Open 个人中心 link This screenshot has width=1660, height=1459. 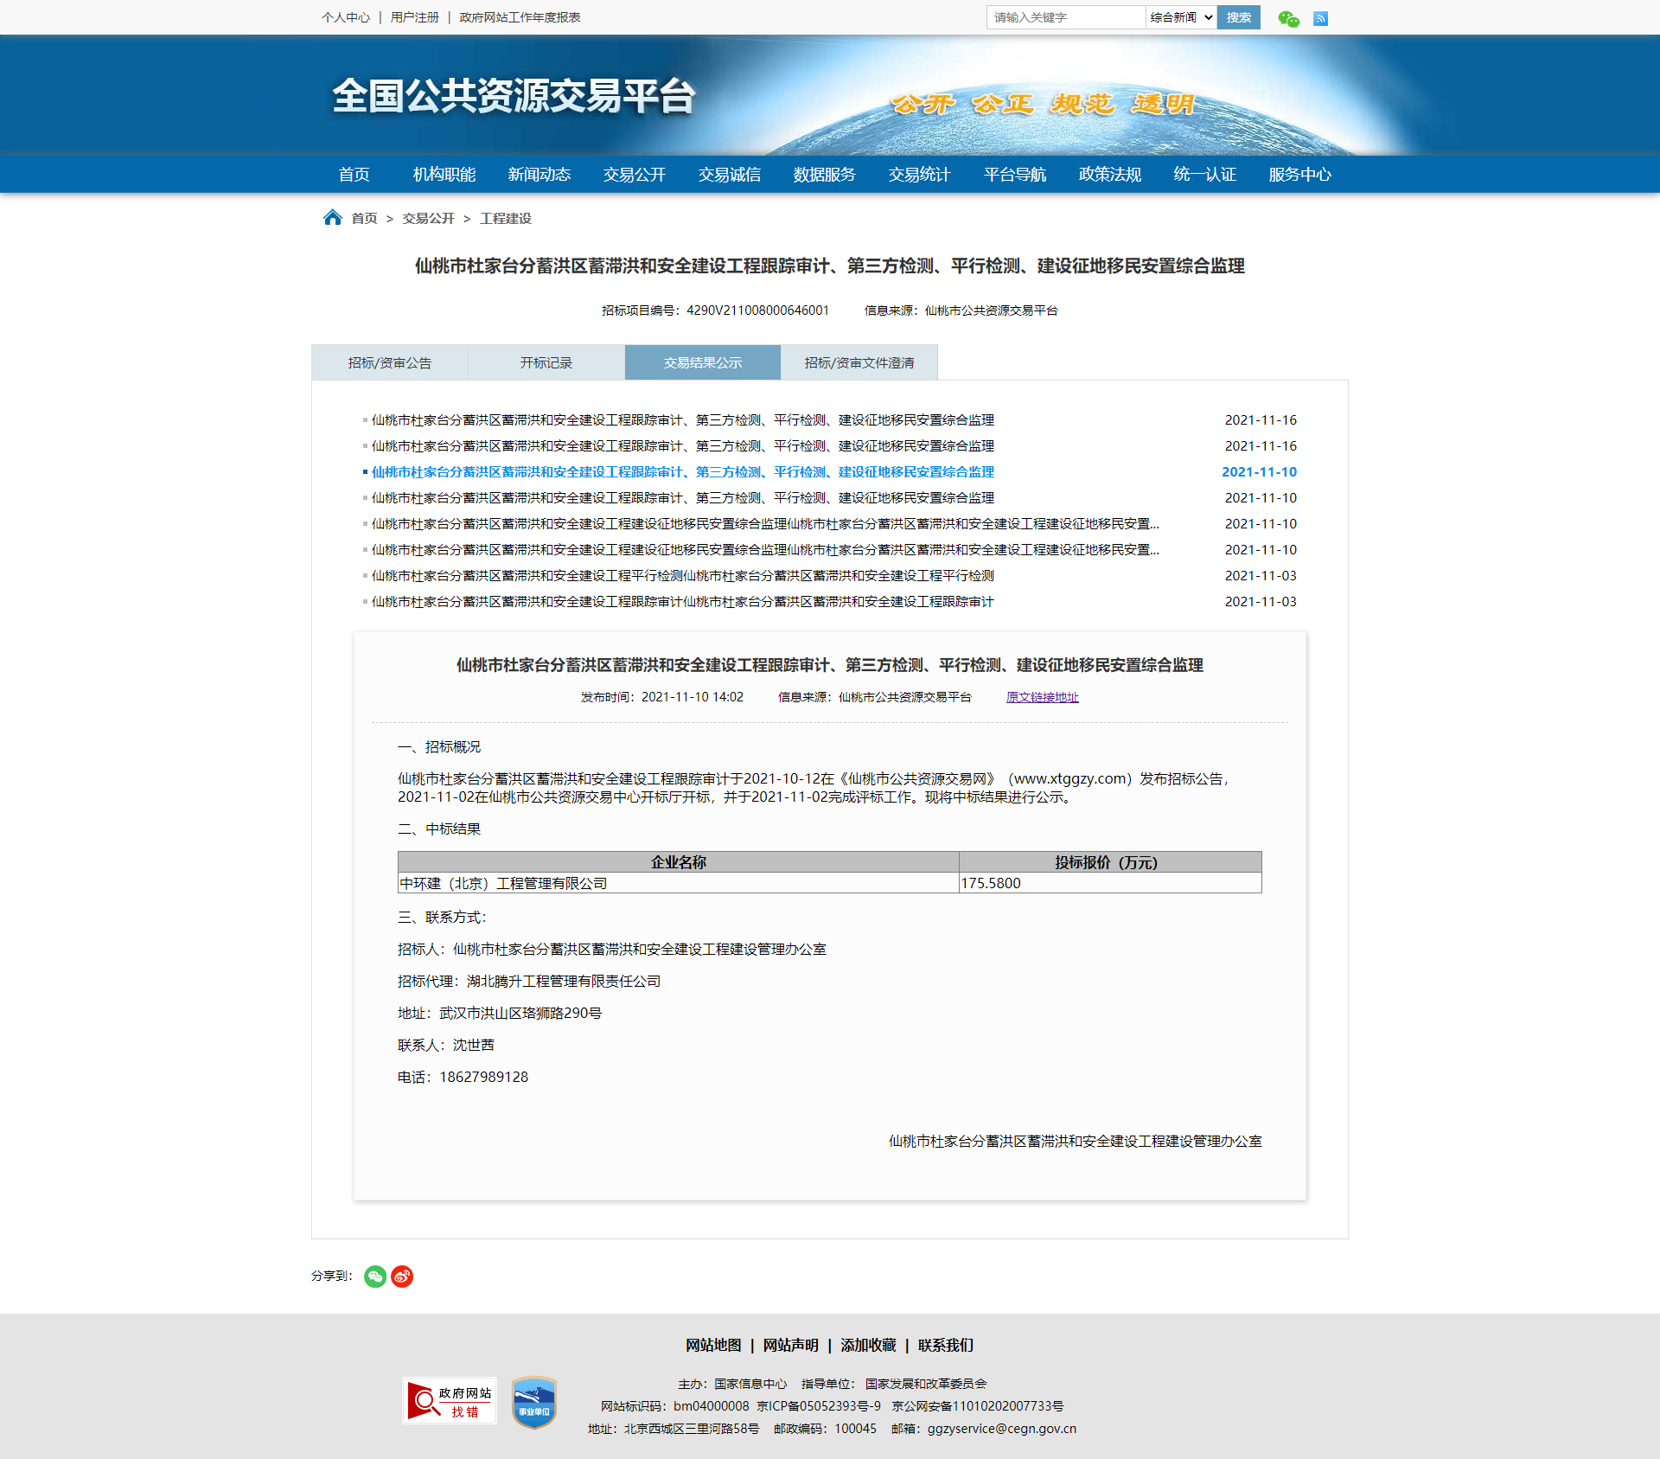point(346,17)
